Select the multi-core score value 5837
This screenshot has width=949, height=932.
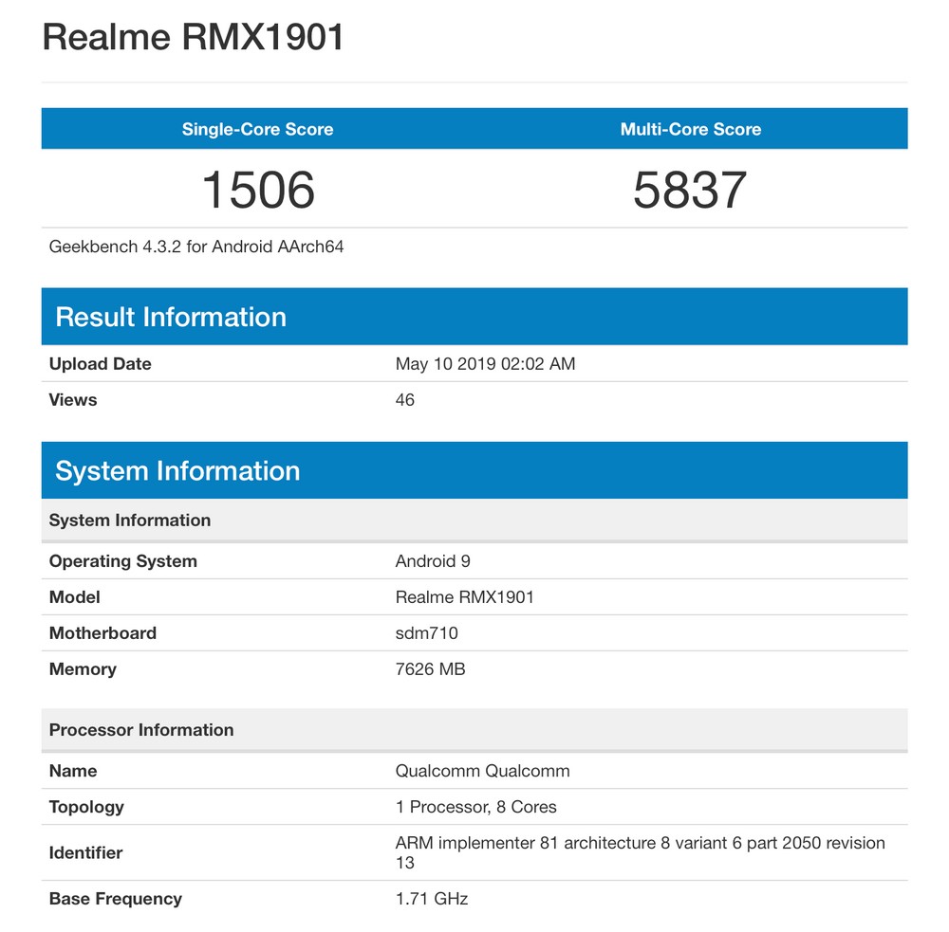coord(690,190)
